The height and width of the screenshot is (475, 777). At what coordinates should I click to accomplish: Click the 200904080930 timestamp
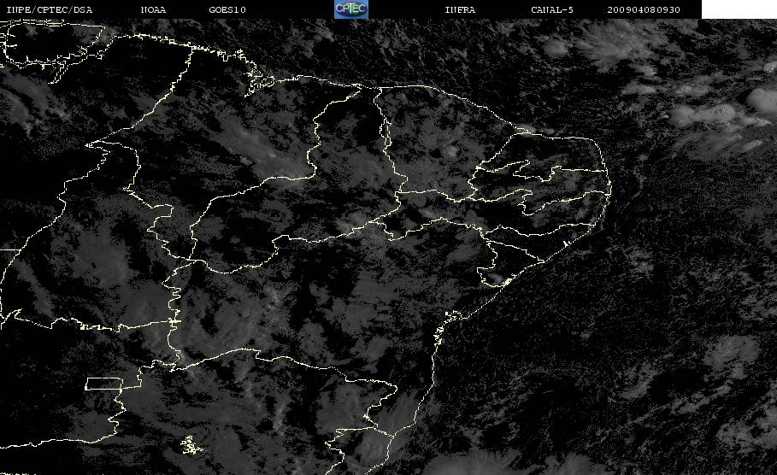[x=644, y=10]
